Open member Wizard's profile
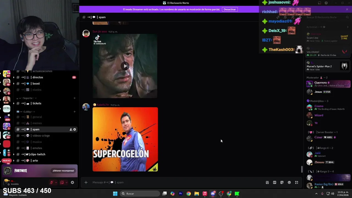Image resolution: width=352 pixels, height=198 pixels. pyautogui.click(x=328, y=115)
